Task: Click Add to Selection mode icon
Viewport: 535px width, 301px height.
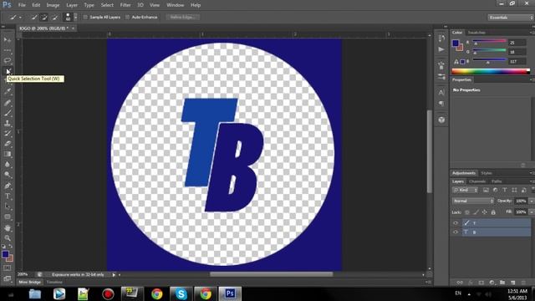Action: [44, 17]
